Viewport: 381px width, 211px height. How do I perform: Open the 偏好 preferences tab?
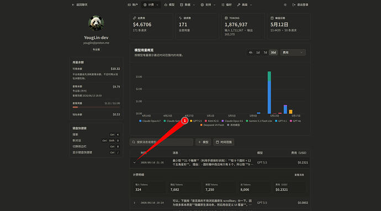226,4
